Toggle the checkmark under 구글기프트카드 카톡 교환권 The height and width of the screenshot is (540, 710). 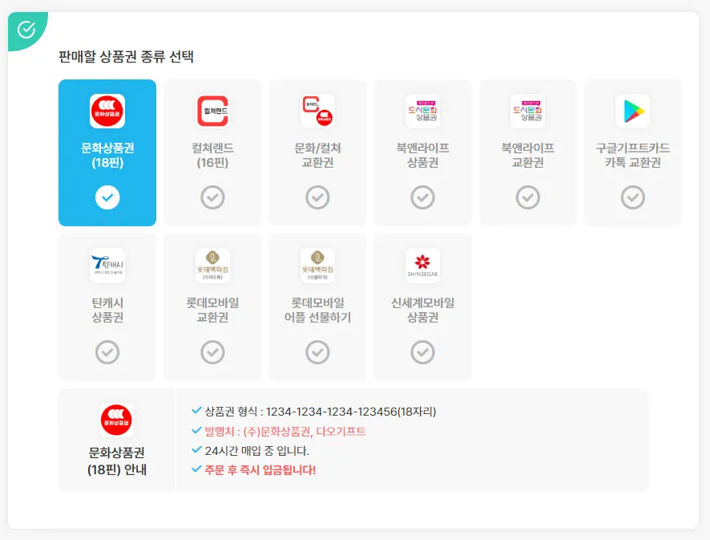pos(632,197)
